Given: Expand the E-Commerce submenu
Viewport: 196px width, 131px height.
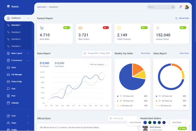Looking at the screenshot, I should coord(18,60).
